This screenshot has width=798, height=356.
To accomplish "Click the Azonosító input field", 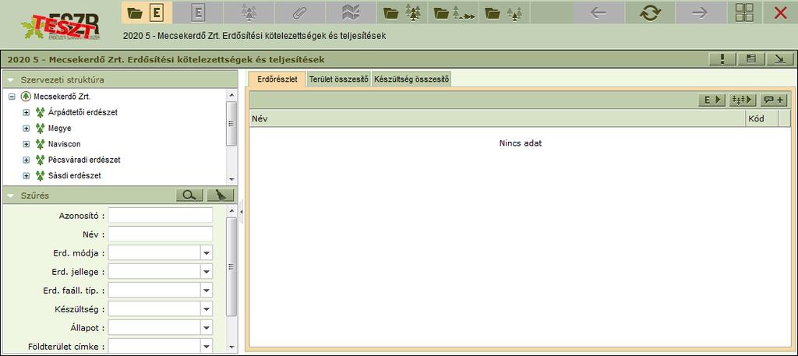I will tap(161, 215).
